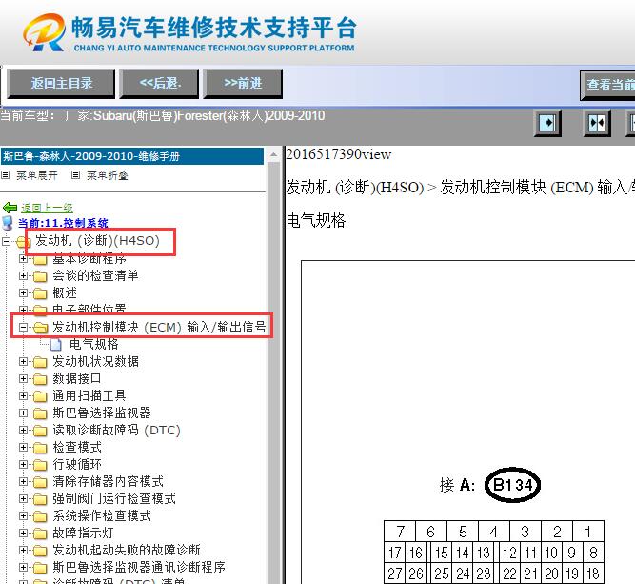
Task: Go forward with the >>前进 button
Action: pos(243,84)
